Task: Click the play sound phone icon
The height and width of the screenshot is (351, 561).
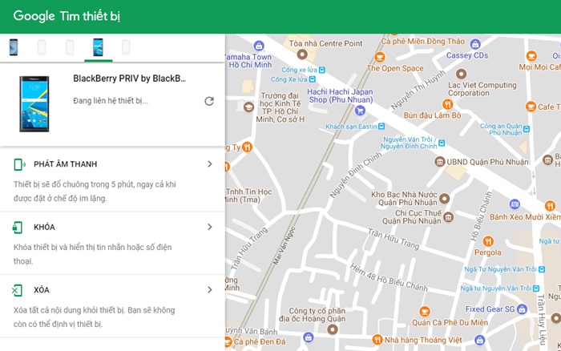Action: (x=19, y=164)
